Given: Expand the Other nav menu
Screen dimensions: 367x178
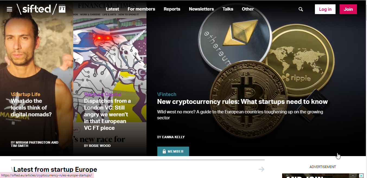Looking at the screenshot, I should pyautogui.click(x=248, y=9).
